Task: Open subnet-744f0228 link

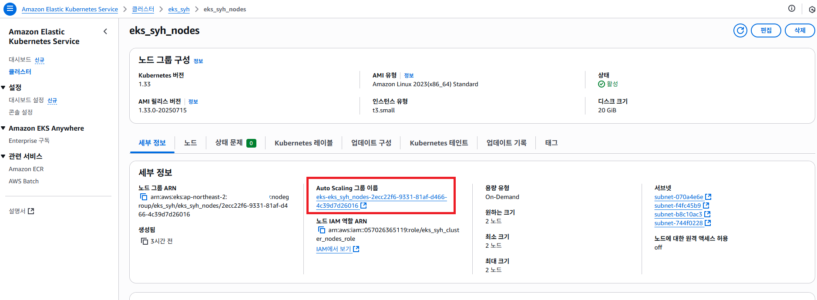Action: pyautogui.click(x=679, y=223)
